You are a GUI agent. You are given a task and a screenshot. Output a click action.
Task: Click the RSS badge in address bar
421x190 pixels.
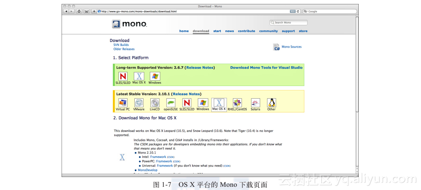(293, 12)
